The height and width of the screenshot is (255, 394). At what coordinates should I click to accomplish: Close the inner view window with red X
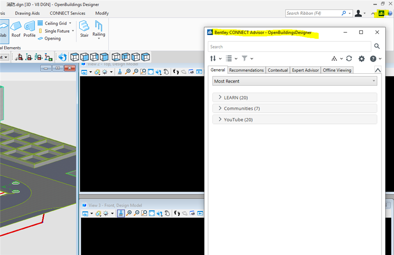[x=70, y=68]
